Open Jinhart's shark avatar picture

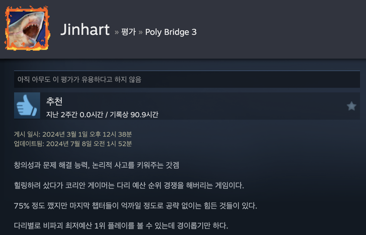[27, 28]
